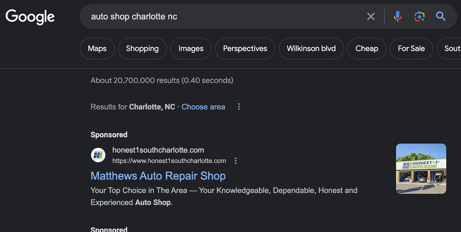
Task: Click the Honest-1 Auto Care storefront thumbnail
Action: pos(421,169)
